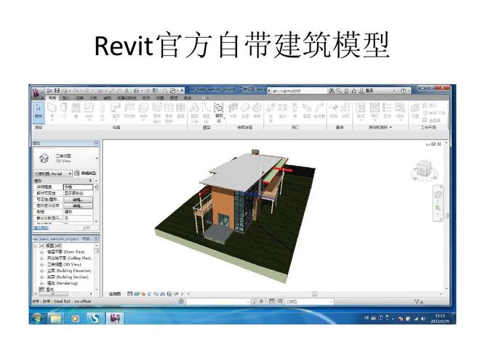Click the 编辑类型 (Edit Type) button
Image resolution: width=485 pixels, height=363 pixels.
point(86,174)
